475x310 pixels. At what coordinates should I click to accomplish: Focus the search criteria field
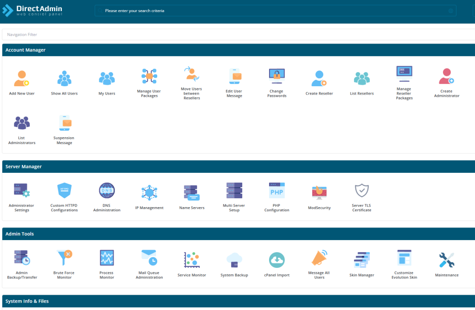pos(276,11)
